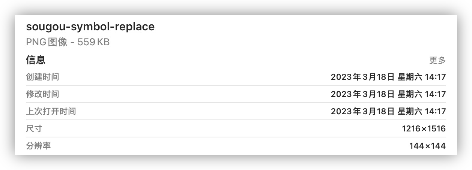
Task: Select the date 2023年3月18日 in 修改时间 row
Action: pyautogui.click(x=362, y=94)
